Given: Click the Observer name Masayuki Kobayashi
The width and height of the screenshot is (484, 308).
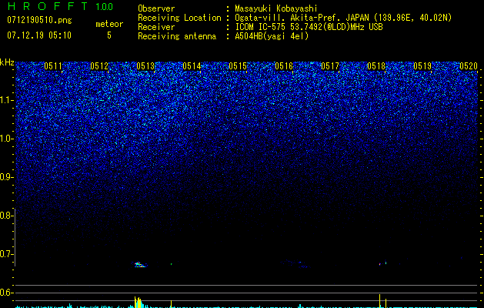Looking at the screenshot, I should coord(276,8).
